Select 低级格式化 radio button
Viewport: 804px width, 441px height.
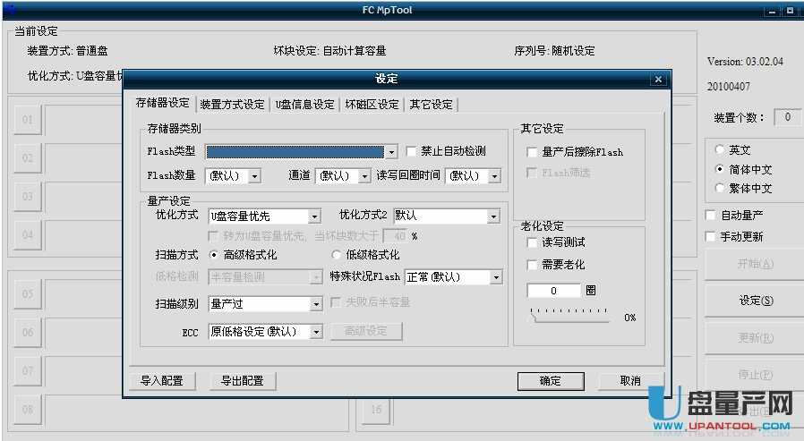[x=337, y=255]
